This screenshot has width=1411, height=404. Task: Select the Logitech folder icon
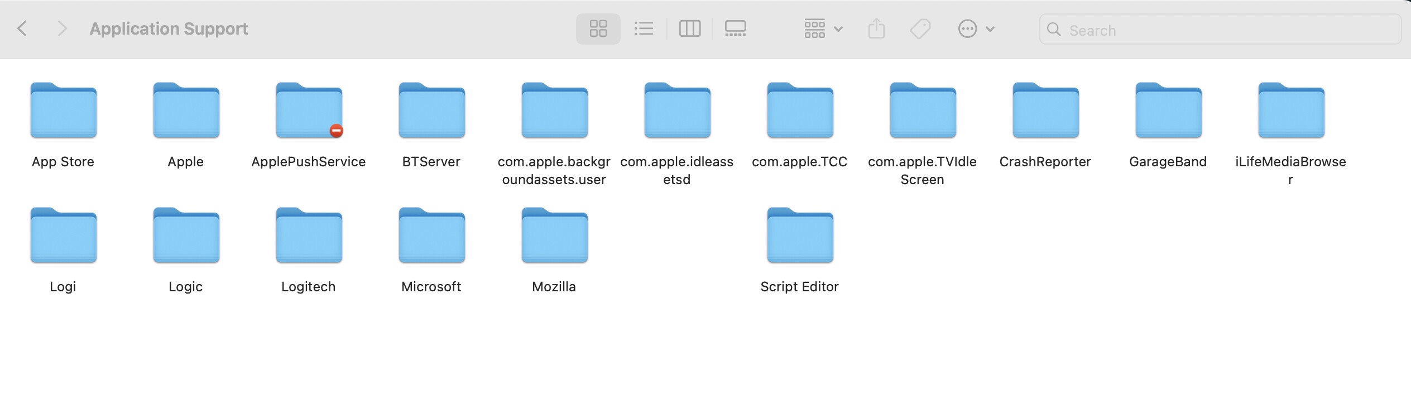click(x=309, y=235)
